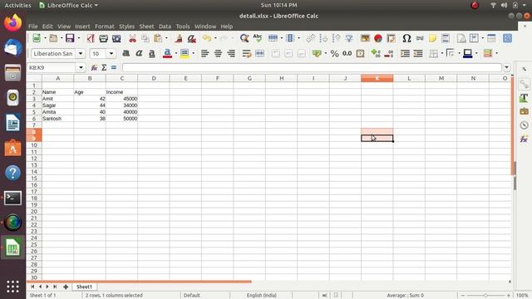The image size is (532, 299).
Task: Toggle Bold formatting
Action: click(126, 53)
